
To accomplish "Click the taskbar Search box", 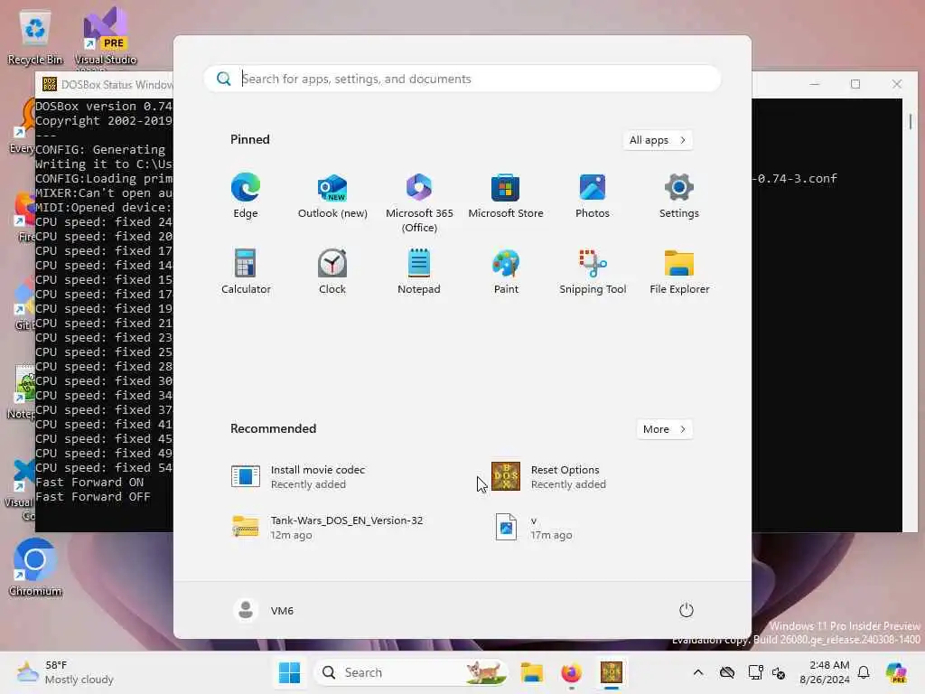I will (x=411, y=672).
